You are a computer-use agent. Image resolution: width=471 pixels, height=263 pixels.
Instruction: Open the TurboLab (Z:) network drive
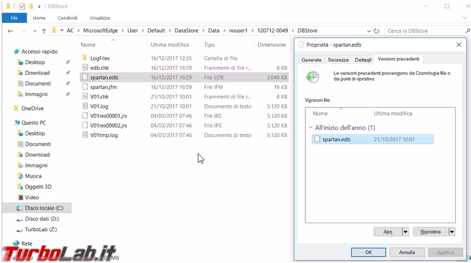40,230
